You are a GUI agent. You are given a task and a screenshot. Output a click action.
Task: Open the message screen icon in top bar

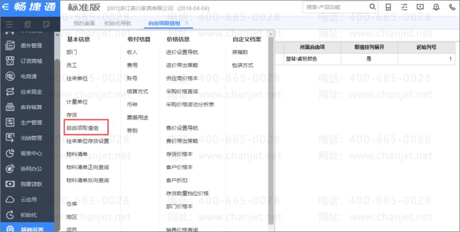coord(420,7)
